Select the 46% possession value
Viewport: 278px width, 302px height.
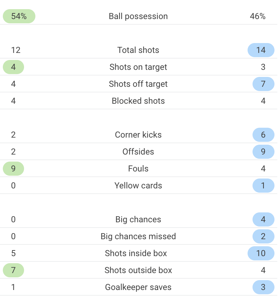pyautogui.click(x=257, y=16)
